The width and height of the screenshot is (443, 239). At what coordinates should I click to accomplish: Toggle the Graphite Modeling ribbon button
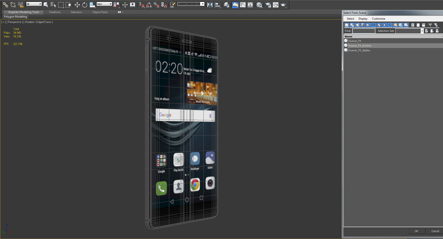[x=235, y=4]
